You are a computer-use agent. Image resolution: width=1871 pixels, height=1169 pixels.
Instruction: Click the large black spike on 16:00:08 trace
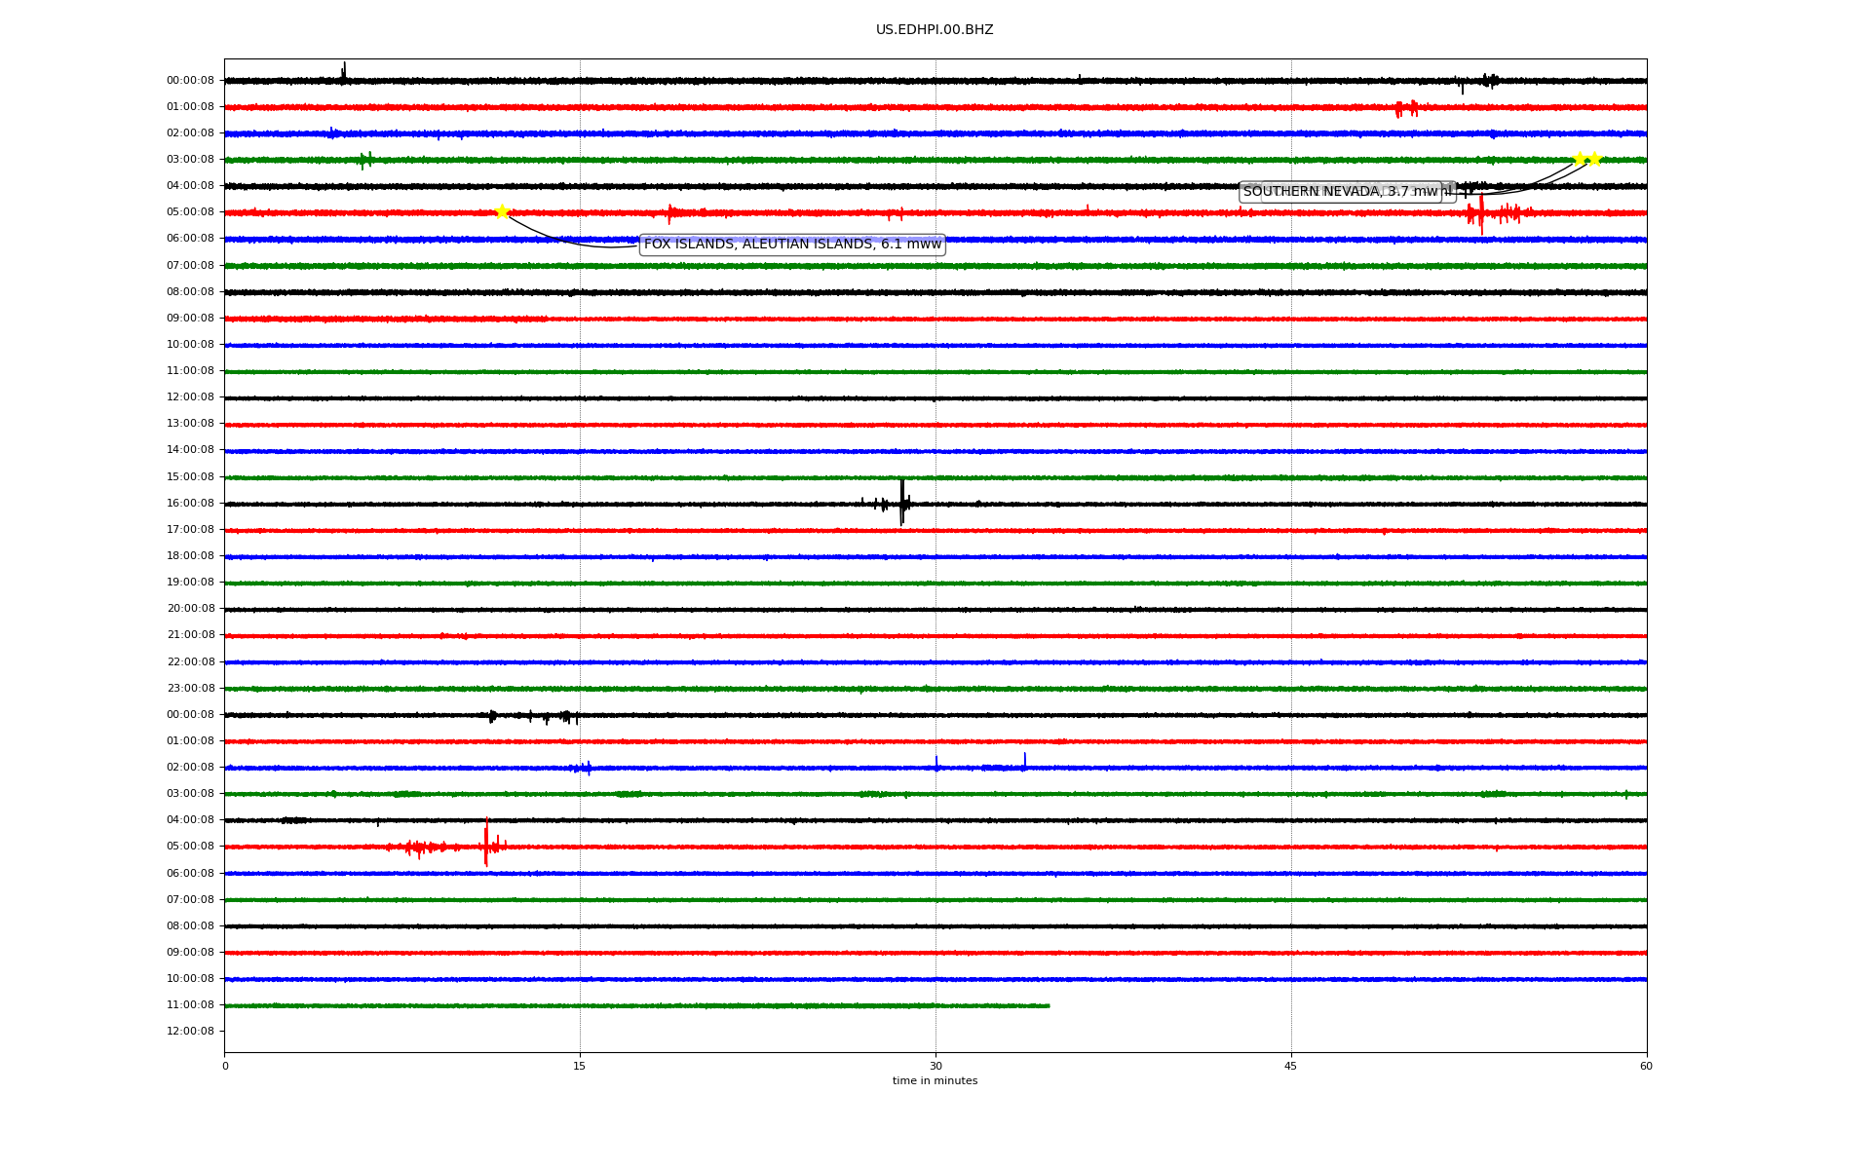point(902,502)
